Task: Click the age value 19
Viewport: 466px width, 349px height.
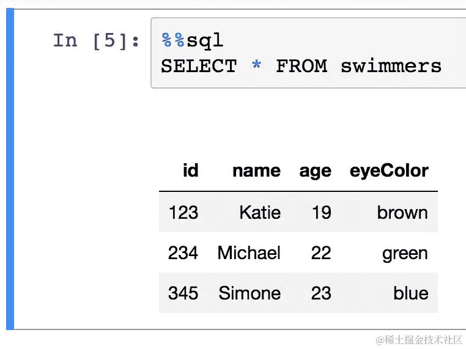Action: point(320,212)
